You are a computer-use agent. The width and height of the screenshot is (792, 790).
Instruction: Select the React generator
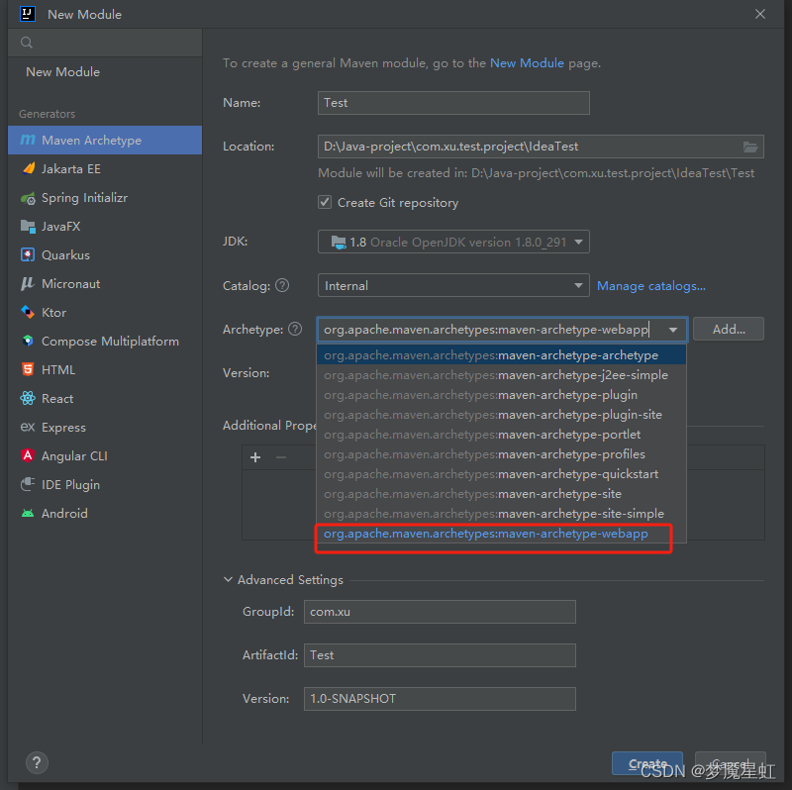click(105, 399)
